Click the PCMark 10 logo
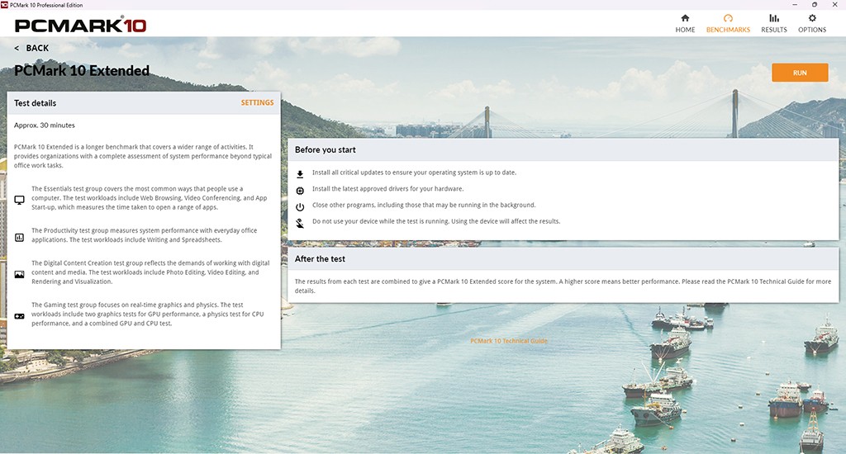This screenshot has height=454, width=846. (80, 24)
